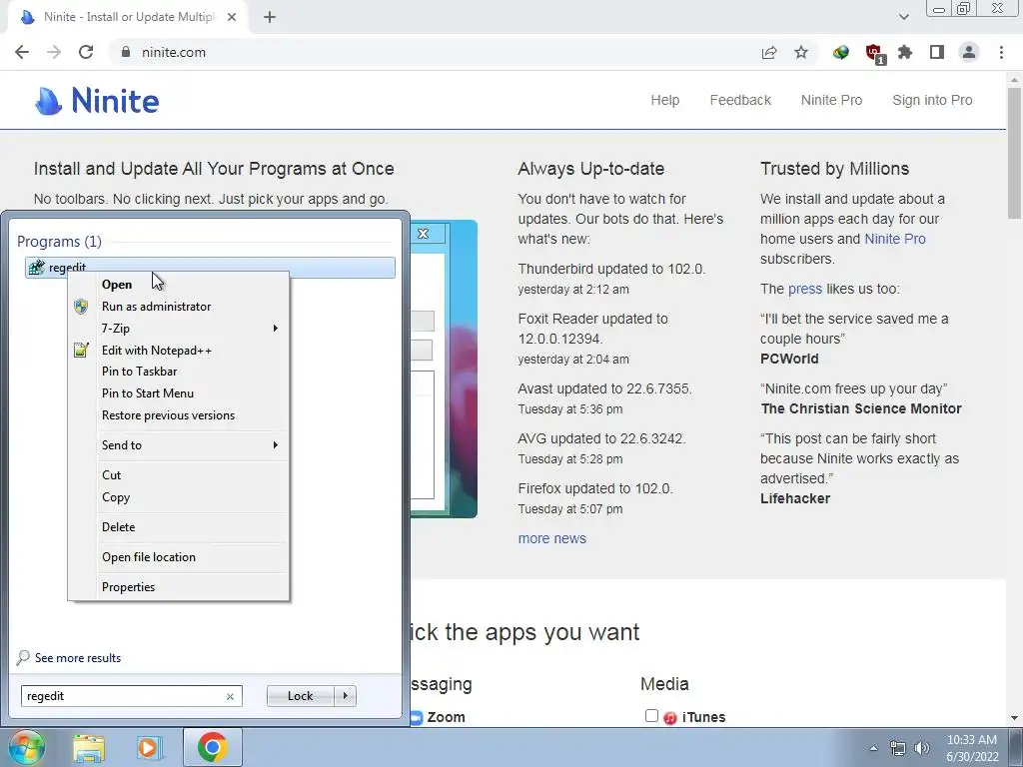The height and width of the screenshot is (767, 1023).
Task: Click Sign into Pro
Action: (932, 101)
